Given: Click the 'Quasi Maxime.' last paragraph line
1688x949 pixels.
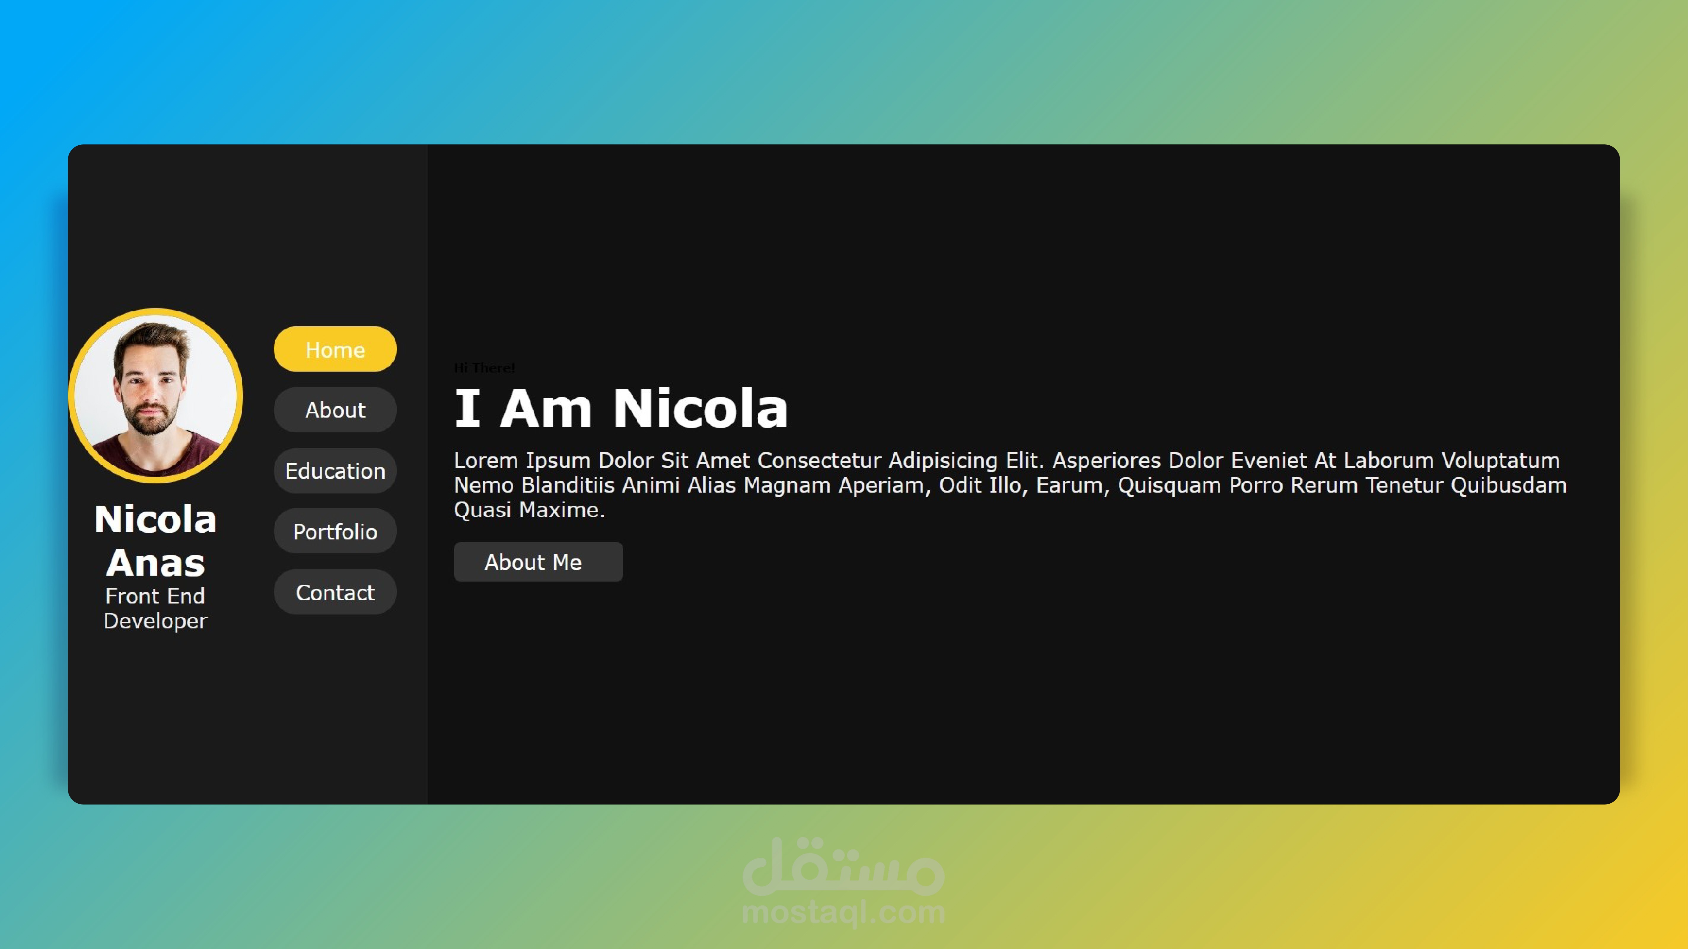Looking at the screenshot, I should 529,510.
